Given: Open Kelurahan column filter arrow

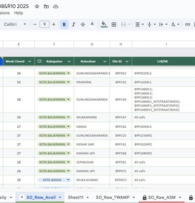Looking at the screenshot, I should click(105, 61).
